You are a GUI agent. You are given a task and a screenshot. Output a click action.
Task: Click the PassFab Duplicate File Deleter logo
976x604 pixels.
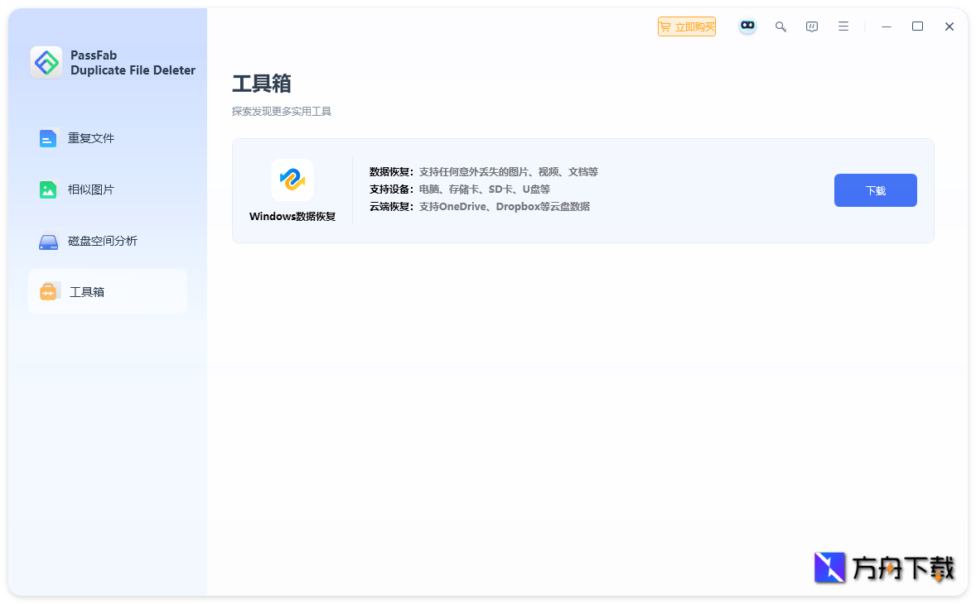pyautogui.click(x=47, y=62)
